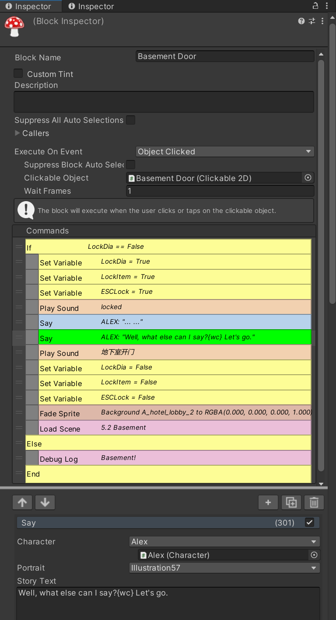The width and height of the screenshot is (336, 620).
Task: Select the End command row
Action: [168, 473]
